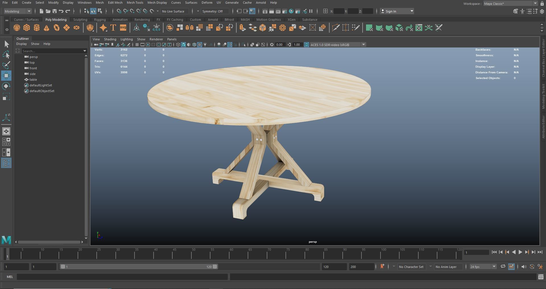Image resolution: width=546 pixels, height=289 pixels.
Task: Switch to the Rigging shelf tab
Action: coord(100,20)
